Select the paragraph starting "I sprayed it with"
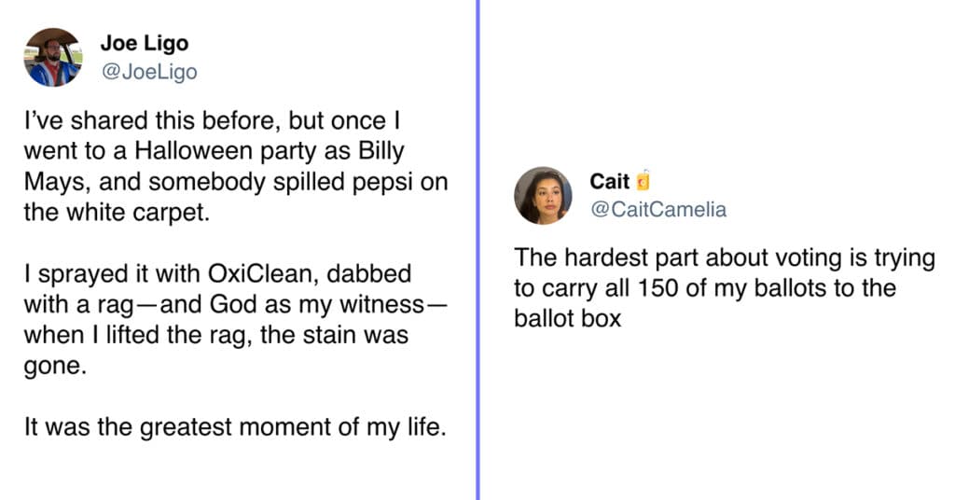The height and width of the screenshot is (500, 955). (x=236, y=320)
